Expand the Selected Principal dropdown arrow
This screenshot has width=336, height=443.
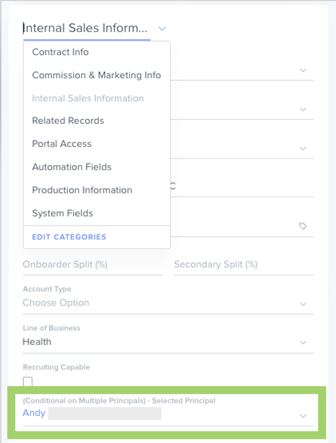[303, 416]
